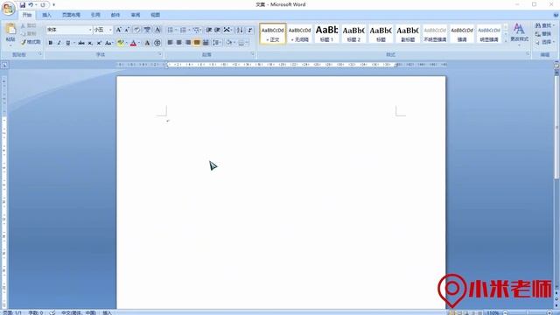Toggle the Show/Hide paragraph marks button
Screen dimensions: 560x315
pyautogui.click(x=250, y=30)
